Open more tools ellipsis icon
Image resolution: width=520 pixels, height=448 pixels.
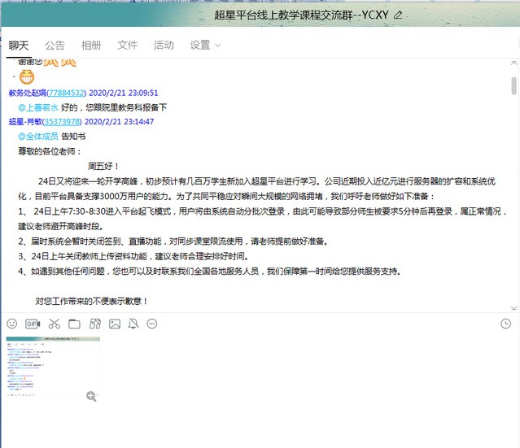152,324
